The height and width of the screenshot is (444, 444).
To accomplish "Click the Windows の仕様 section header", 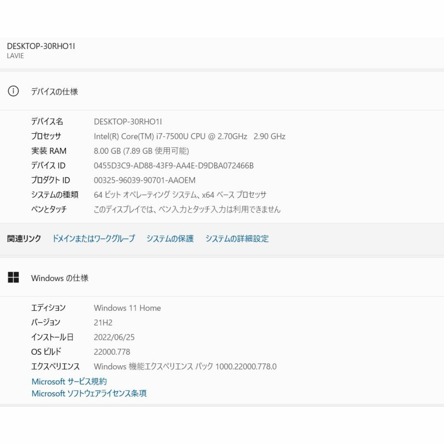I will pos(60,278).
